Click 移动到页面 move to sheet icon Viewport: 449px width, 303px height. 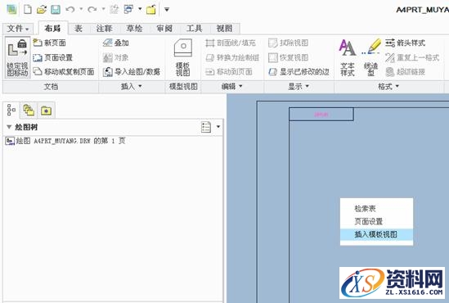point(210,72)
